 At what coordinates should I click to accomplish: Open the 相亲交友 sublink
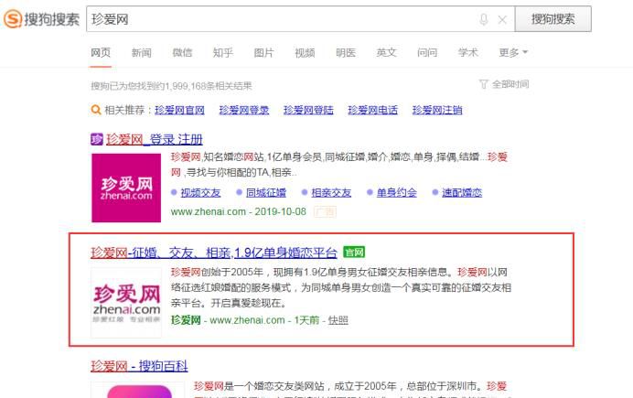331,192
